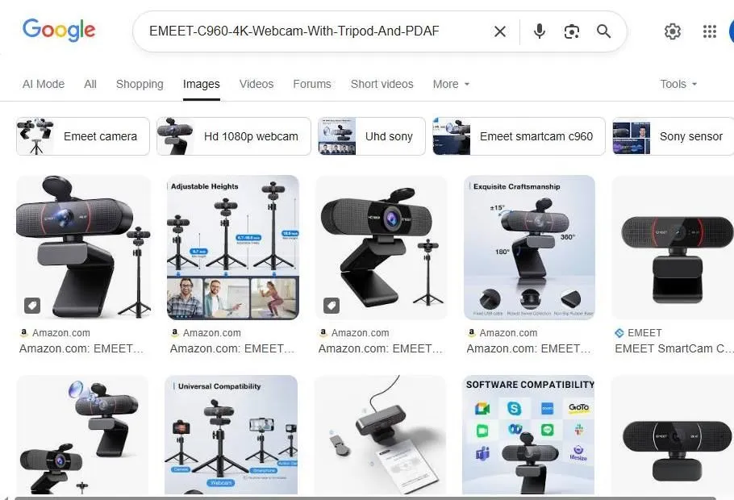Select the Images tab
Image resolution: width=734 pixels, height=500 pixels.
click(x=202, y=84)
